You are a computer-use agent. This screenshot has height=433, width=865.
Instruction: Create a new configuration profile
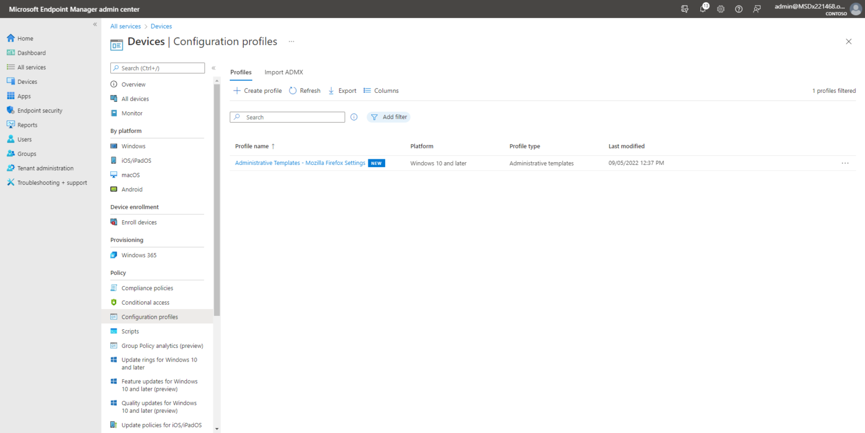257,91
